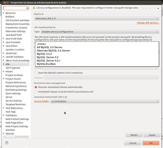
Task: Clear the filter text field icon
Action: tap(27, 8)
